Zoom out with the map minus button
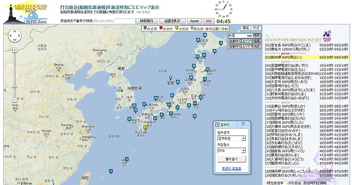352x185 pixels. (15, 100)
